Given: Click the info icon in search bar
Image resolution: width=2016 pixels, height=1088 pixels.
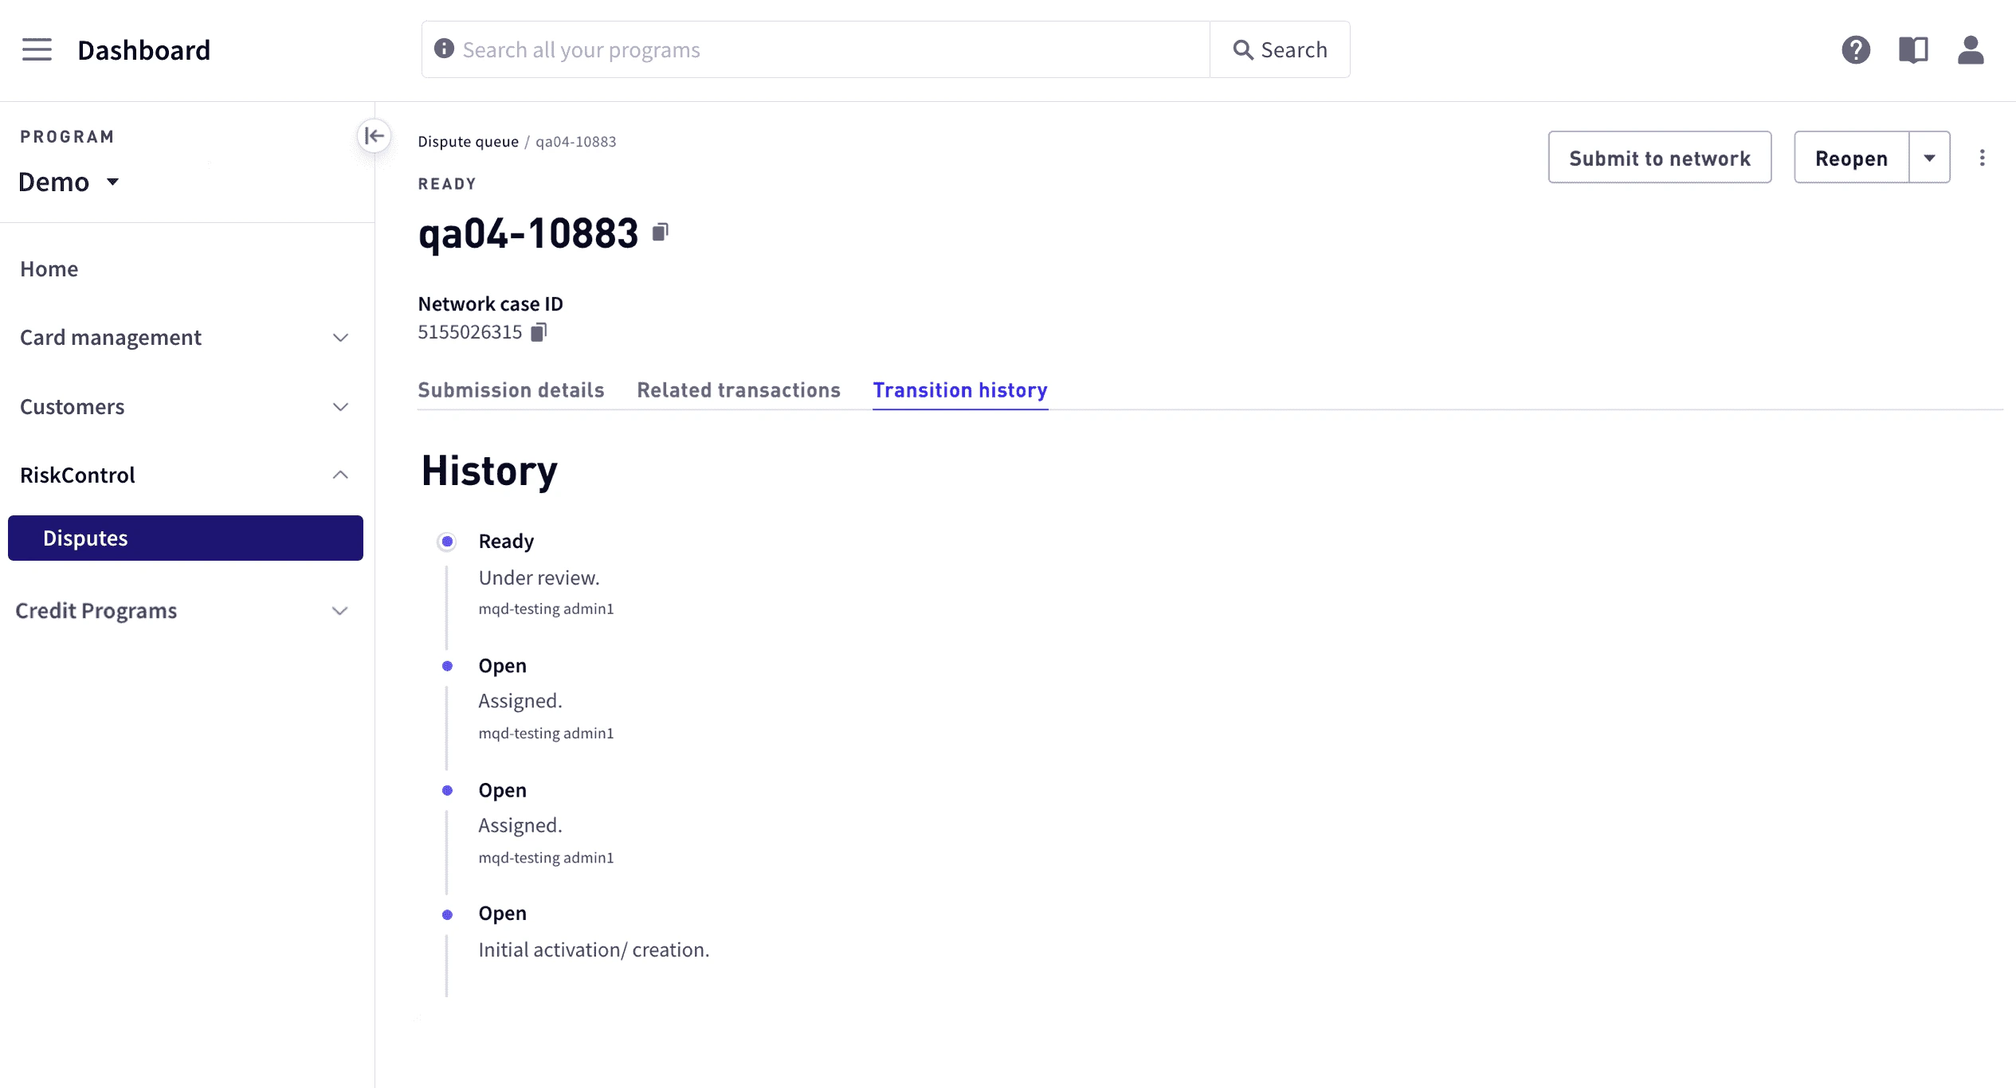Looking at the screenshot, I should pos(444,49).
